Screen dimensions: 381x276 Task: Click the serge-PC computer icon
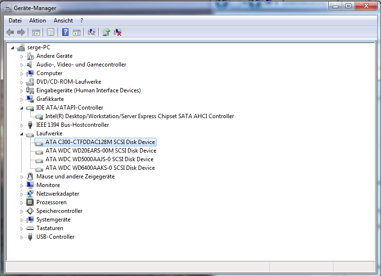(x=21, y=47)
